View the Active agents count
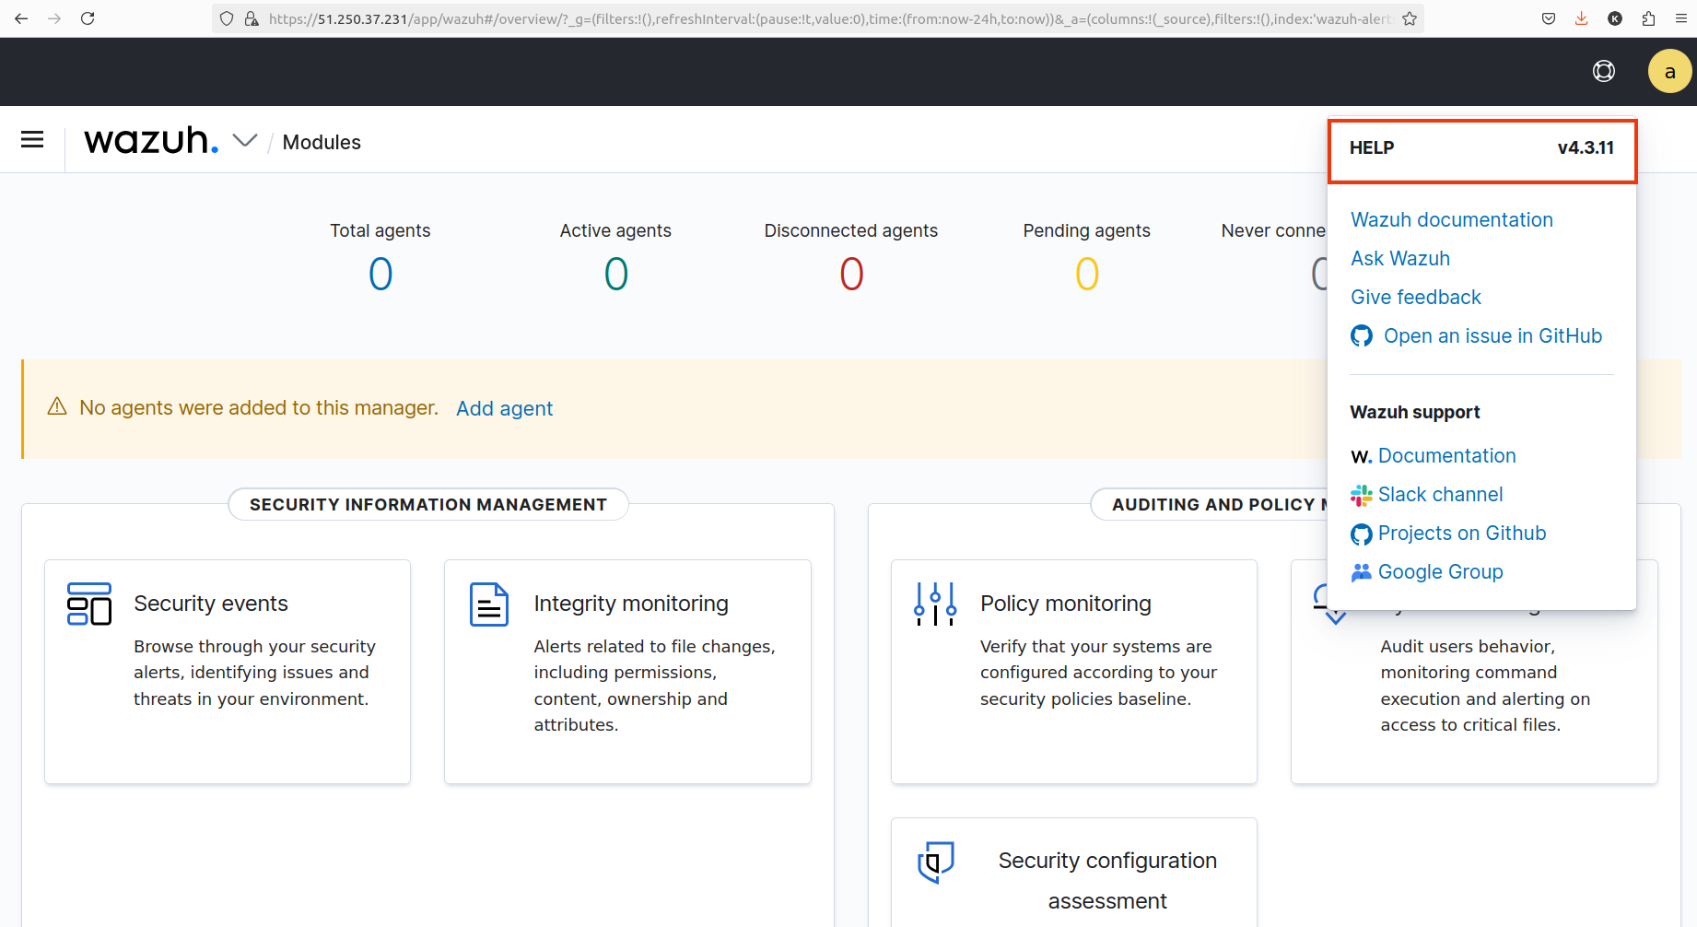The image size is (1697, 927). pyautogui.click(x=616, y=274)
